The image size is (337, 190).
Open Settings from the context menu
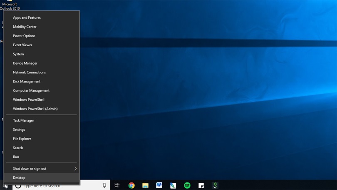(42, 129)
